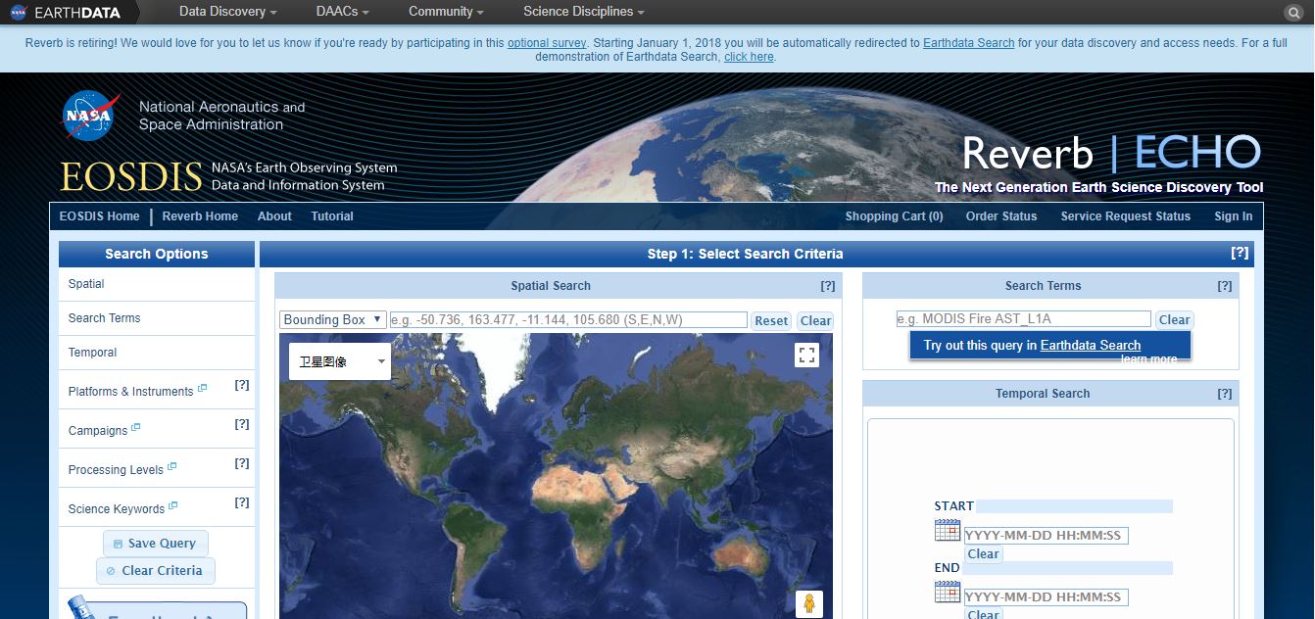The image size is (1315, 619).
Task: Go to Reverb Home
Action: click(200, 216)
